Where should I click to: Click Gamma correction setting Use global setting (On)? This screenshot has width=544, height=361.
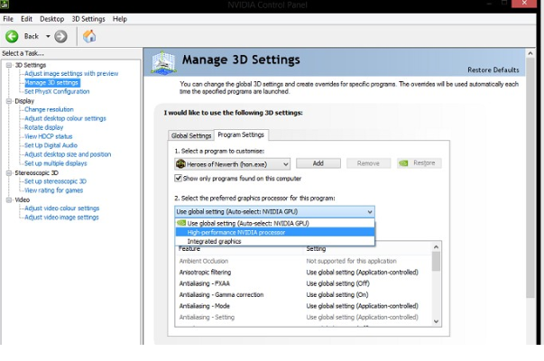(337, 295)
